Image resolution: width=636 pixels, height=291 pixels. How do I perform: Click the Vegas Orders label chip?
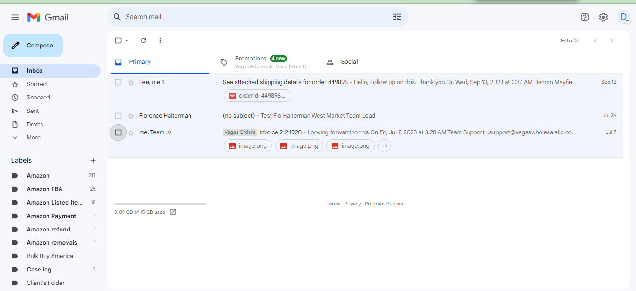tap(240, 132)
